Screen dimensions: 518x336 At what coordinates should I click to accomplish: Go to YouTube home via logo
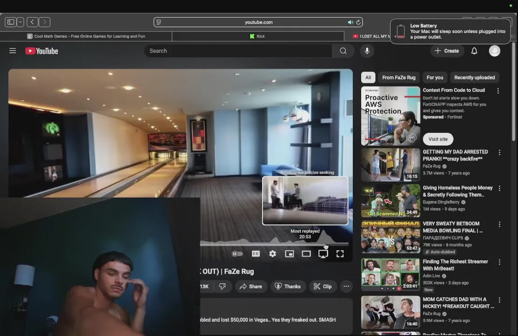[42, 51]
